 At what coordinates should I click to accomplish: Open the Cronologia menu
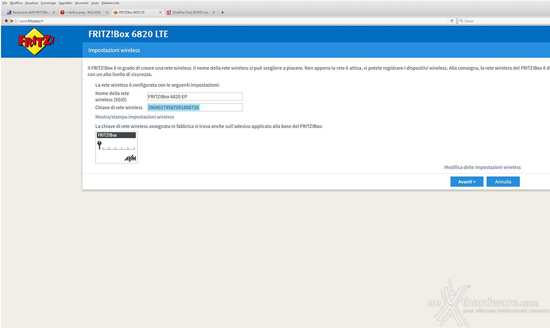pyautogui.click(x=48, y=3)
